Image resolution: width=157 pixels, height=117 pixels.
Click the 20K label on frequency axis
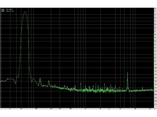coord(150,109)
